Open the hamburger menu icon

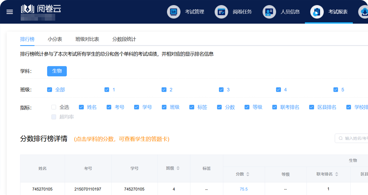[10, 12]
